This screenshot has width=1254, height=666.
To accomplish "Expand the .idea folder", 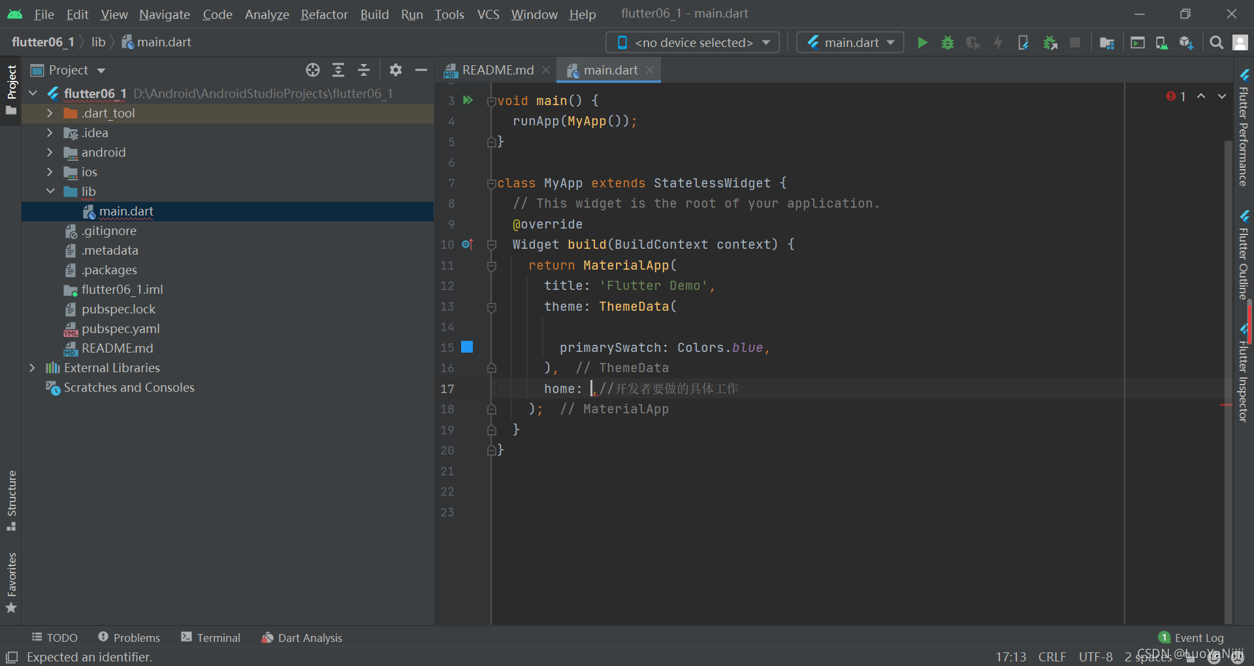I will pyautogui.click(x=50, y=133).
